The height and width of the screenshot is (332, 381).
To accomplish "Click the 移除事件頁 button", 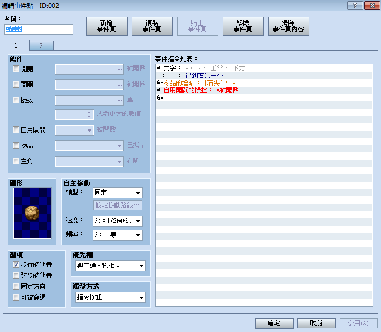I will 243,26.
